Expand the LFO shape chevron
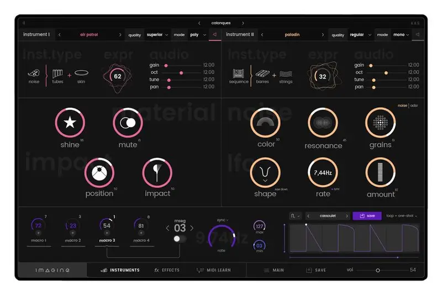The width and height of the screenshot is (442, 295). (x=265, y=181)
